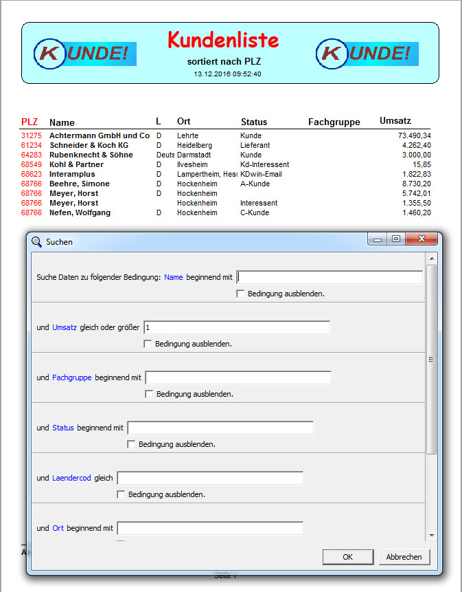Click PLZ value '31275'
This screenshot has width=462, height=592.
point(32,135)
